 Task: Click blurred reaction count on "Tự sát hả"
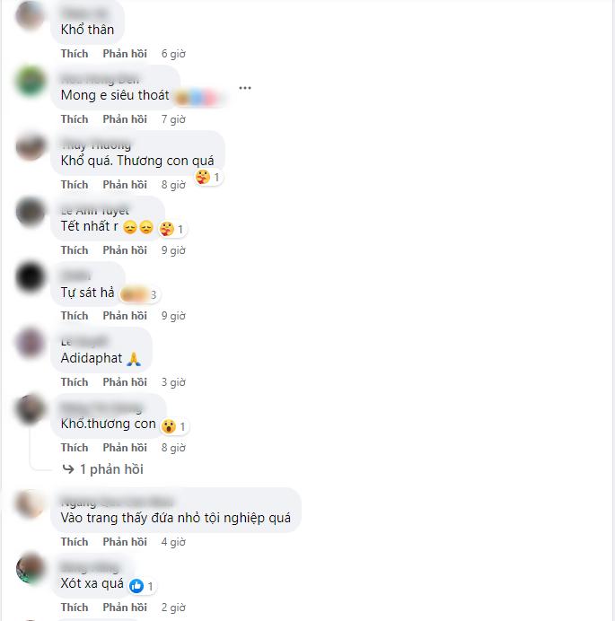(x=139, y=294)
